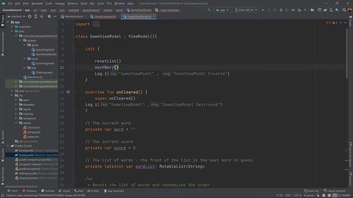Open Search Everywhere magnifier icon
The image size is (353, 198).
(x=344, y=10)
